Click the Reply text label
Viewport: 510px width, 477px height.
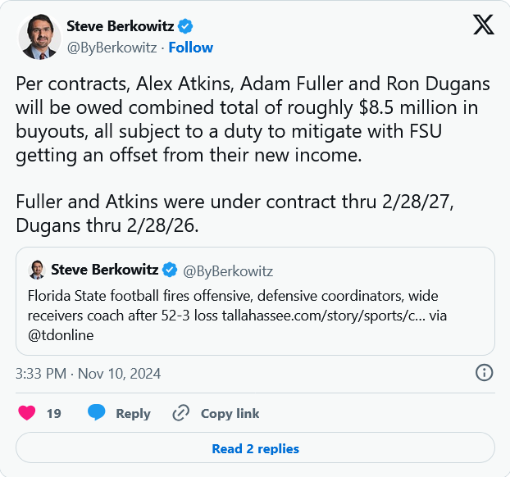coord(133,414)
